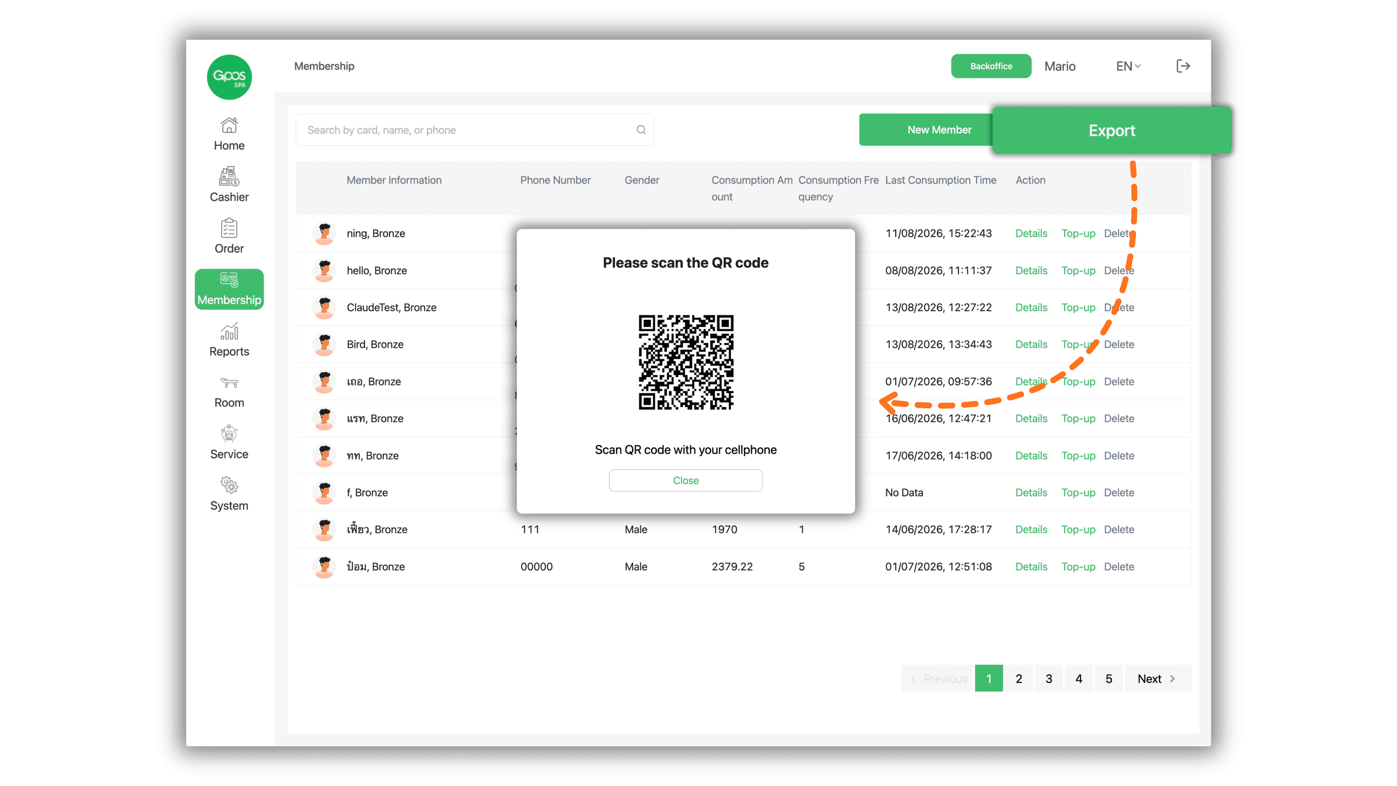Go to pagination page 2
Viewport: 1397px width, 786px height.
pyautogui.click(x=1019, y=679)
